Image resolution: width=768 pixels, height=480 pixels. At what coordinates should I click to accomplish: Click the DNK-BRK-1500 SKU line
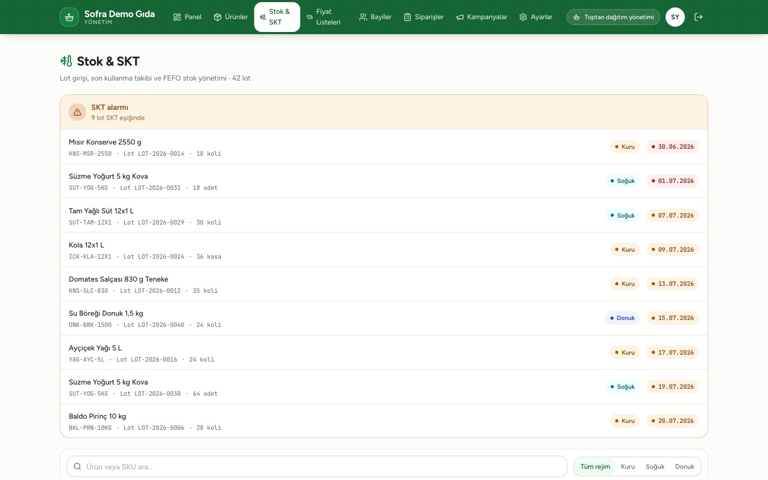(145, 325)
